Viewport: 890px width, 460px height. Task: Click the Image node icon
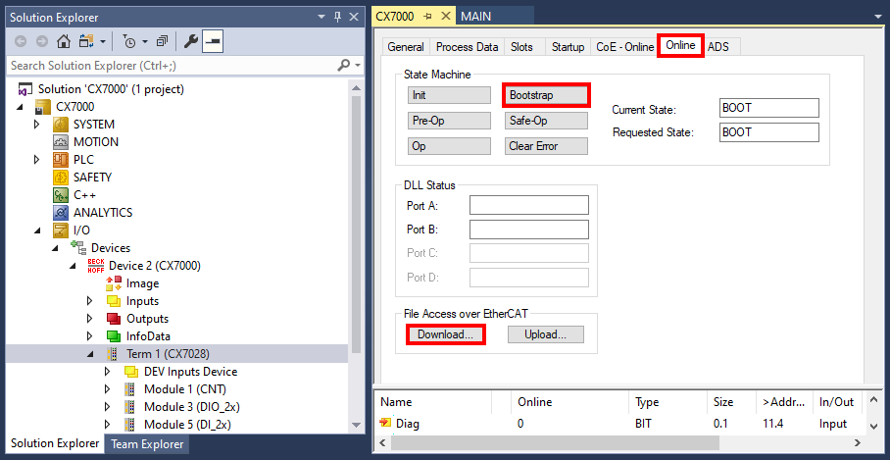114,282
